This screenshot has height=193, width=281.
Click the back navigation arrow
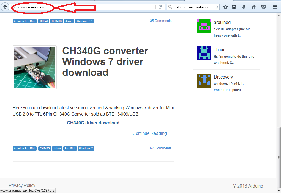(x=5, y=7)
